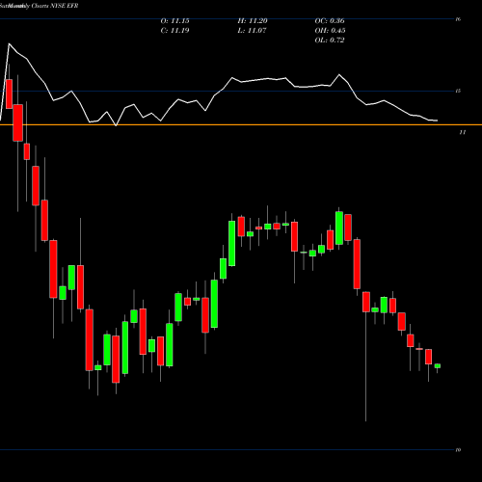
Task: Click the price axis label '11' below the orange line
Action: click(x=462, y=132)
